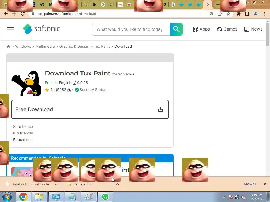Toggle the Chrome side panel
Screen dimensions: 270x202
247,14
